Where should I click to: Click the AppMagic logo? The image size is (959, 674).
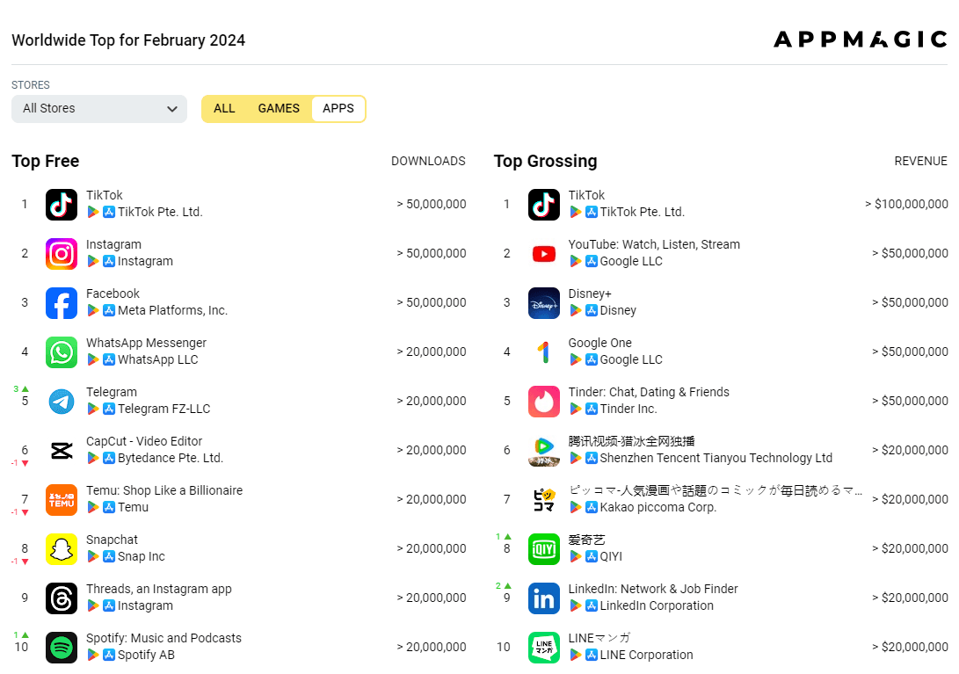[861, 40]
